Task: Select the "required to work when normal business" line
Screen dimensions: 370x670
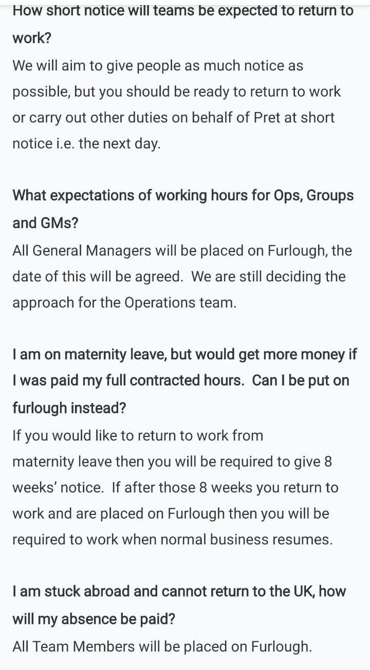Action: tap(172, 540)
